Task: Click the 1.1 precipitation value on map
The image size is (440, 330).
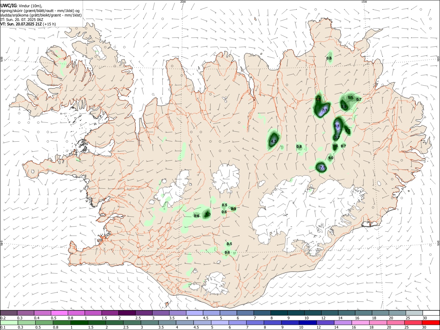Action: pos(351,98)
